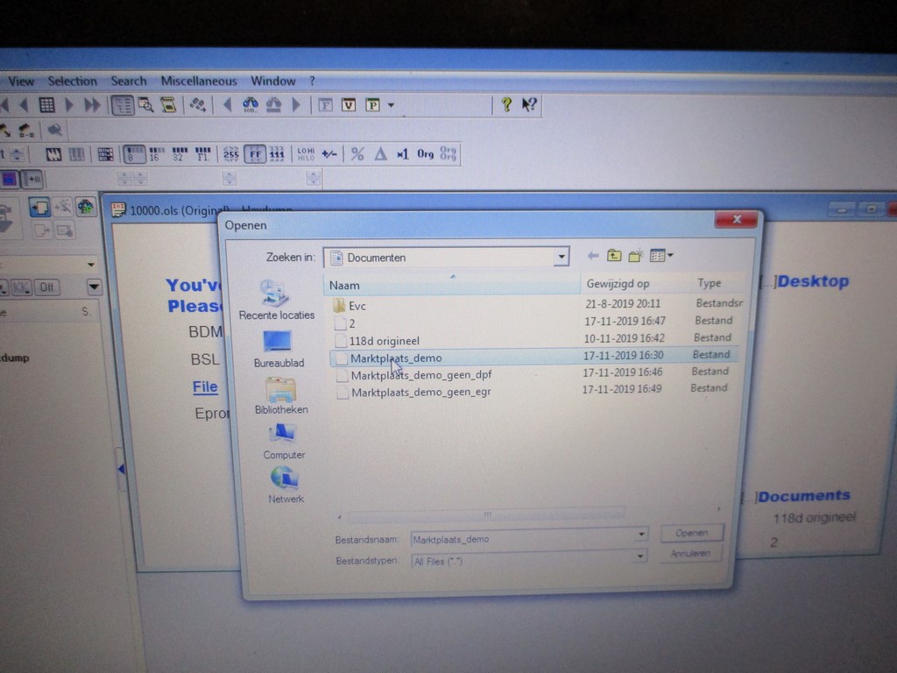Select the Marktplaats_demo_geen_dpf file
Viewport: 897px width, 673px height.
click(x=421, y=375)
